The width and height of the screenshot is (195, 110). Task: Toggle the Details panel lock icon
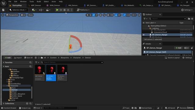tap(192, 48)
